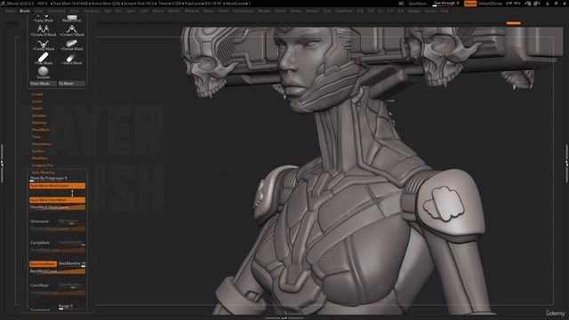Select the Crown I Mask brush
The width and height of the screenshot is (569, 320).
[x=71, y=30]
